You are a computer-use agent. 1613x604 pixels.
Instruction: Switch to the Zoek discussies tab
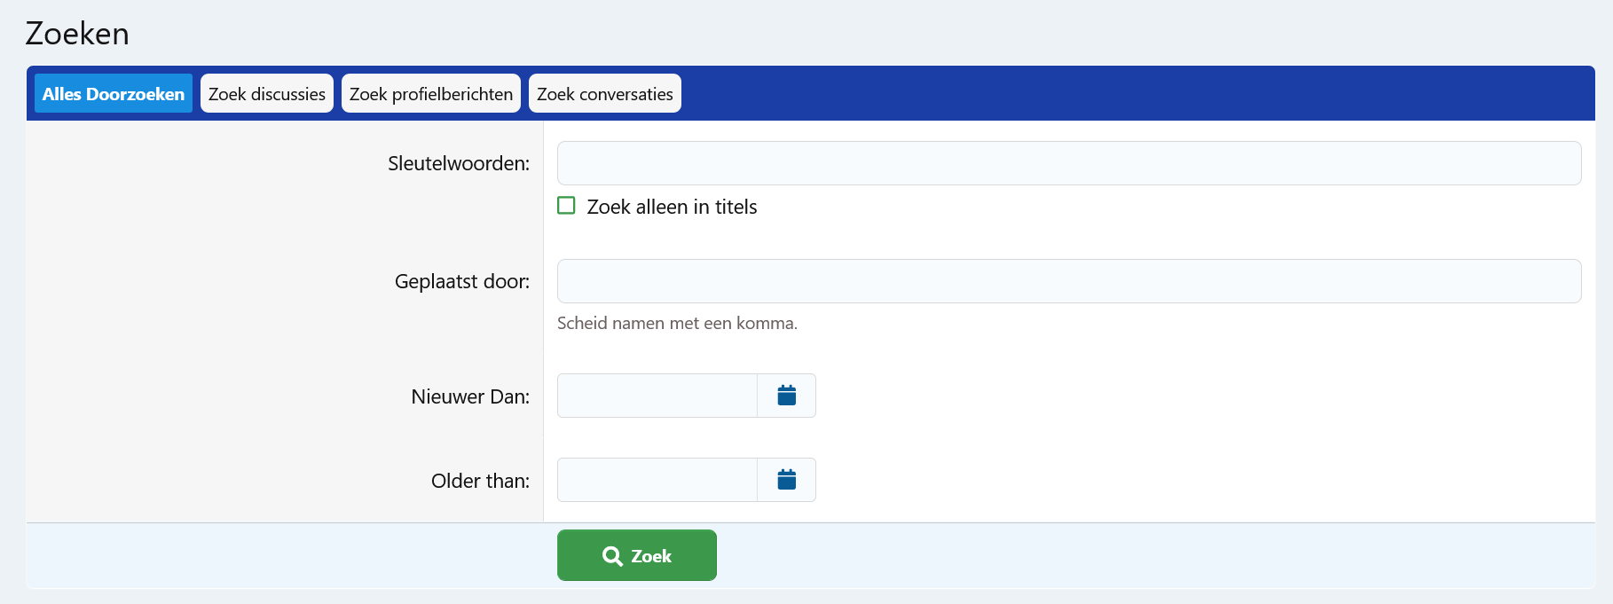pos(267,94)
